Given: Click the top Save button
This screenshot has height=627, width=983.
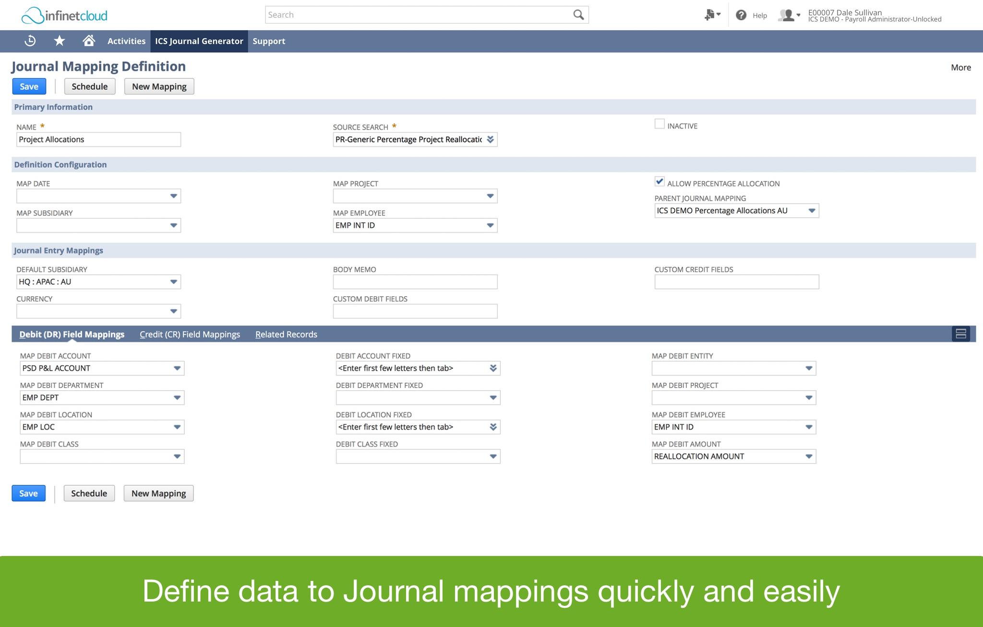Looking at the screenshot, I should 29,86.
